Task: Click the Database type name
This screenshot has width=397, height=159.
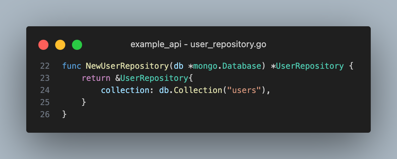Action: [x=242, y=66]
